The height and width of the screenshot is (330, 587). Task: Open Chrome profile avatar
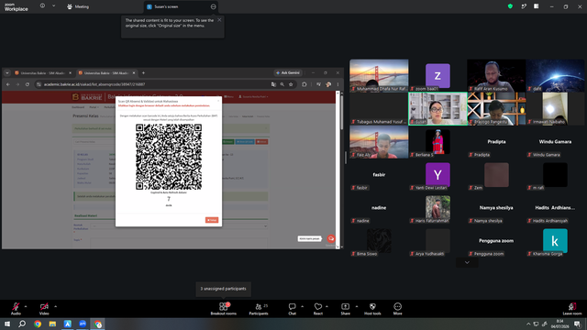point(328,84)
